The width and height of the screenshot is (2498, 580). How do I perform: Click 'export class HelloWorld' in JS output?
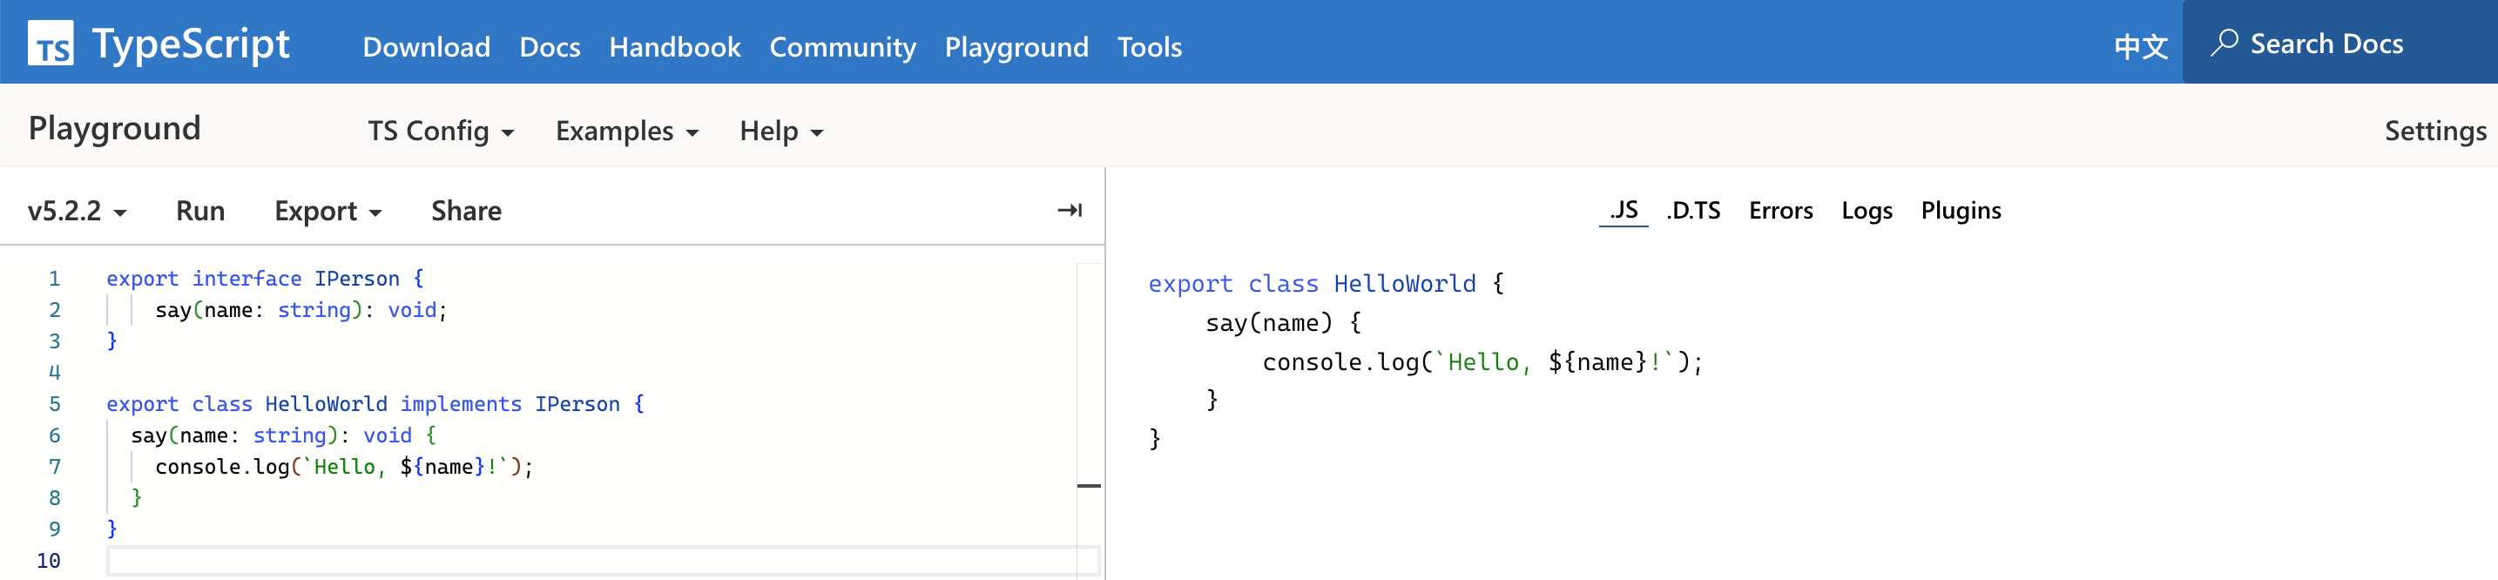[x=1312, y=284]
